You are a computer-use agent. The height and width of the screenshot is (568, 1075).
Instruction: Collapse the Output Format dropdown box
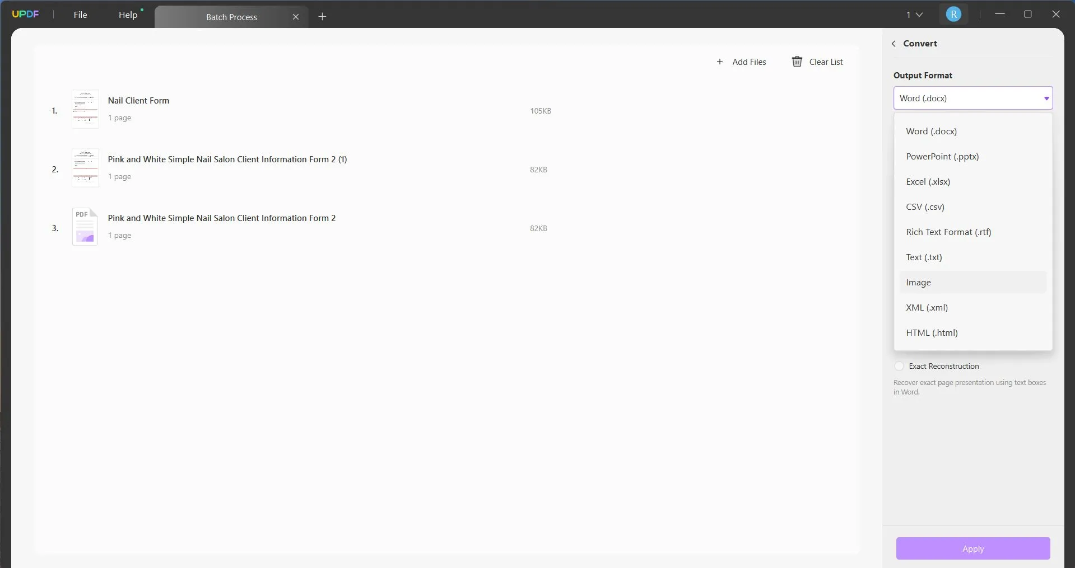[x=973, y=98]
